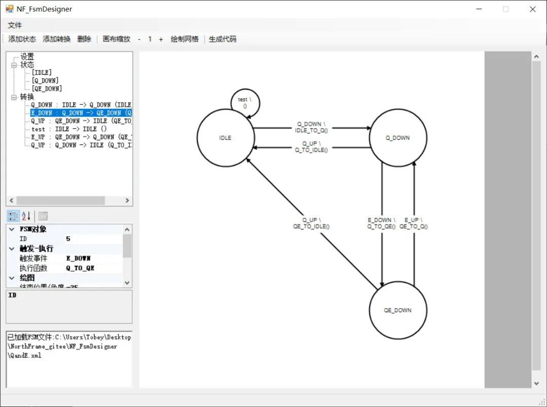Collapse the 转换 tree node
Screen dimensions: 547x407
click(x=14, y=97)
